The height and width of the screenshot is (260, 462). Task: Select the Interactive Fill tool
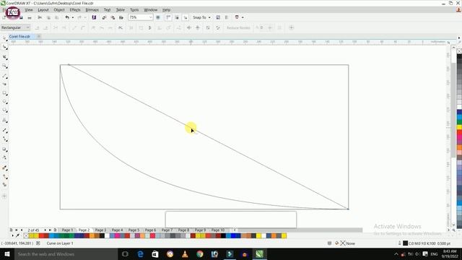[x=5, y=176]
